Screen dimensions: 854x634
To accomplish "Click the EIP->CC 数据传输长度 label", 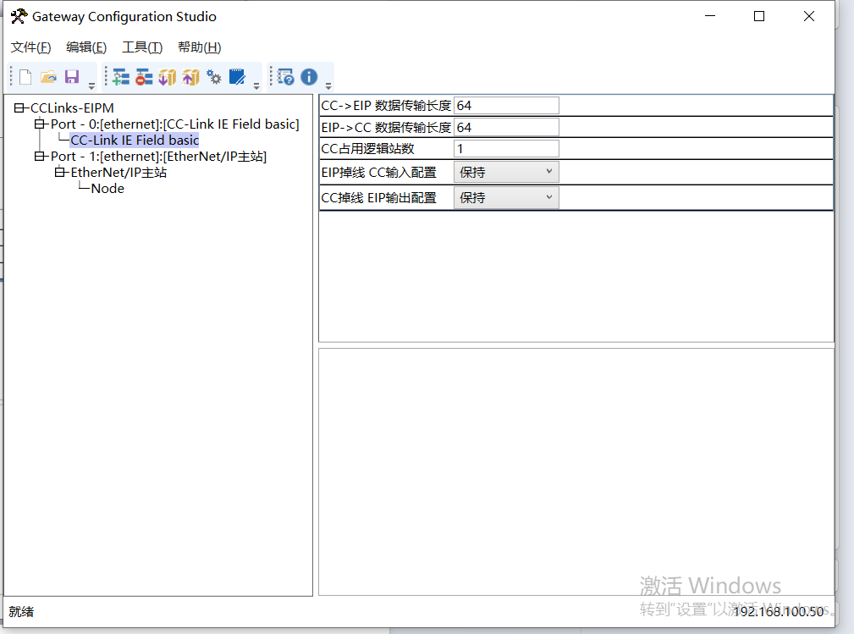I will coord(386,128).
